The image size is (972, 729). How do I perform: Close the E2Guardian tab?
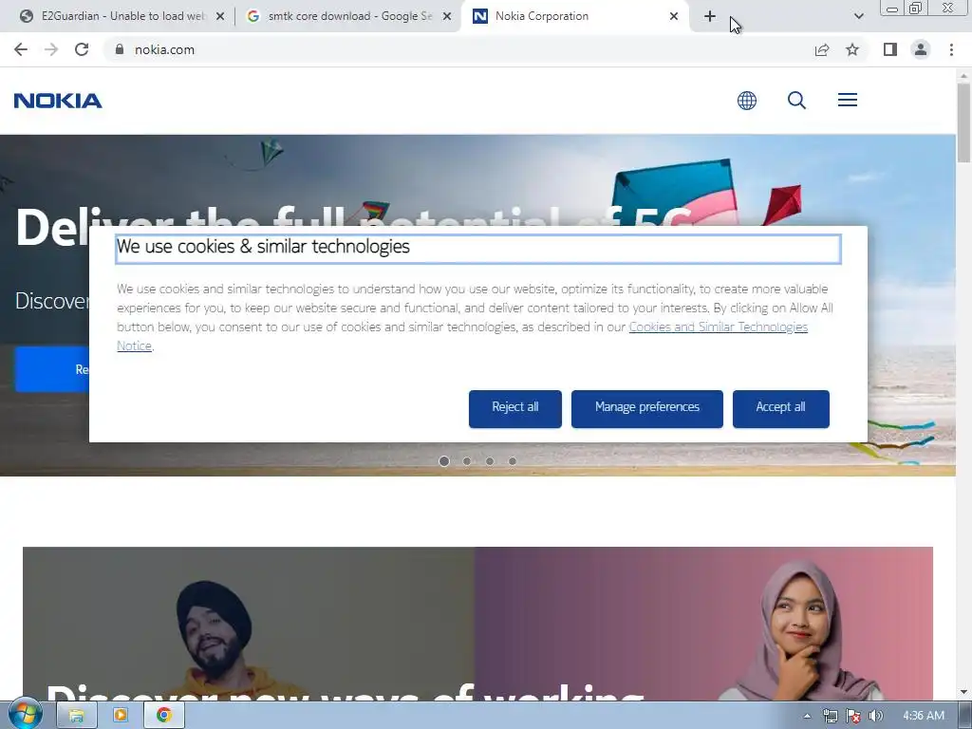[220, 16]
